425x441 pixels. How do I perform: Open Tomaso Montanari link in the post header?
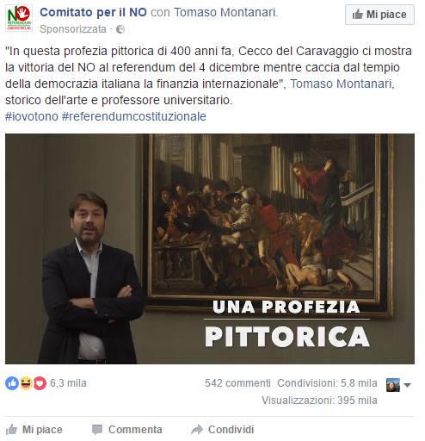pyautogui.click(x=225, y=12)
